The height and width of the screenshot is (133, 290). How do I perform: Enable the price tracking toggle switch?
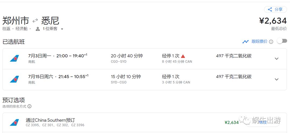tap(282, 41)
